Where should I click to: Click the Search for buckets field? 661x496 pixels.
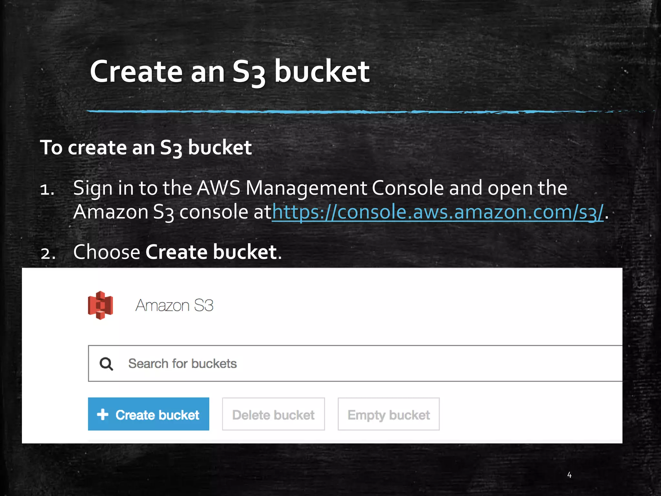click(355, 363)
